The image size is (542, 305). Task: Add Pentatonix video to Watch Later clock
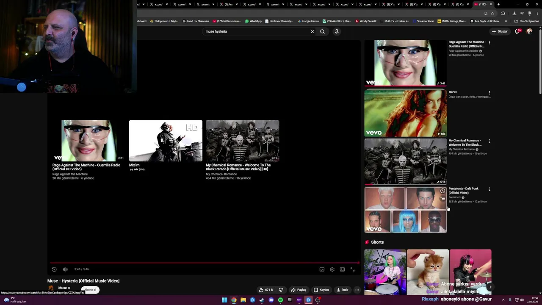442,191
